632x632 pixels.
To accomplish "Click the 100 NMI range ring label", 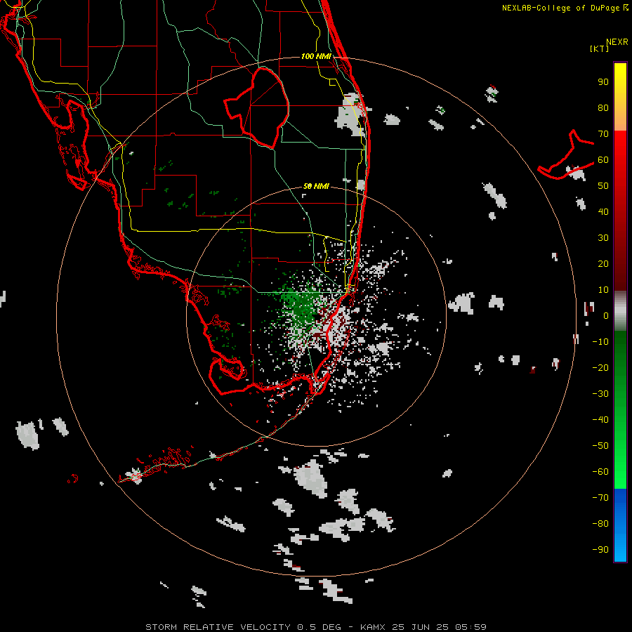I will click(x=316, y=56).
